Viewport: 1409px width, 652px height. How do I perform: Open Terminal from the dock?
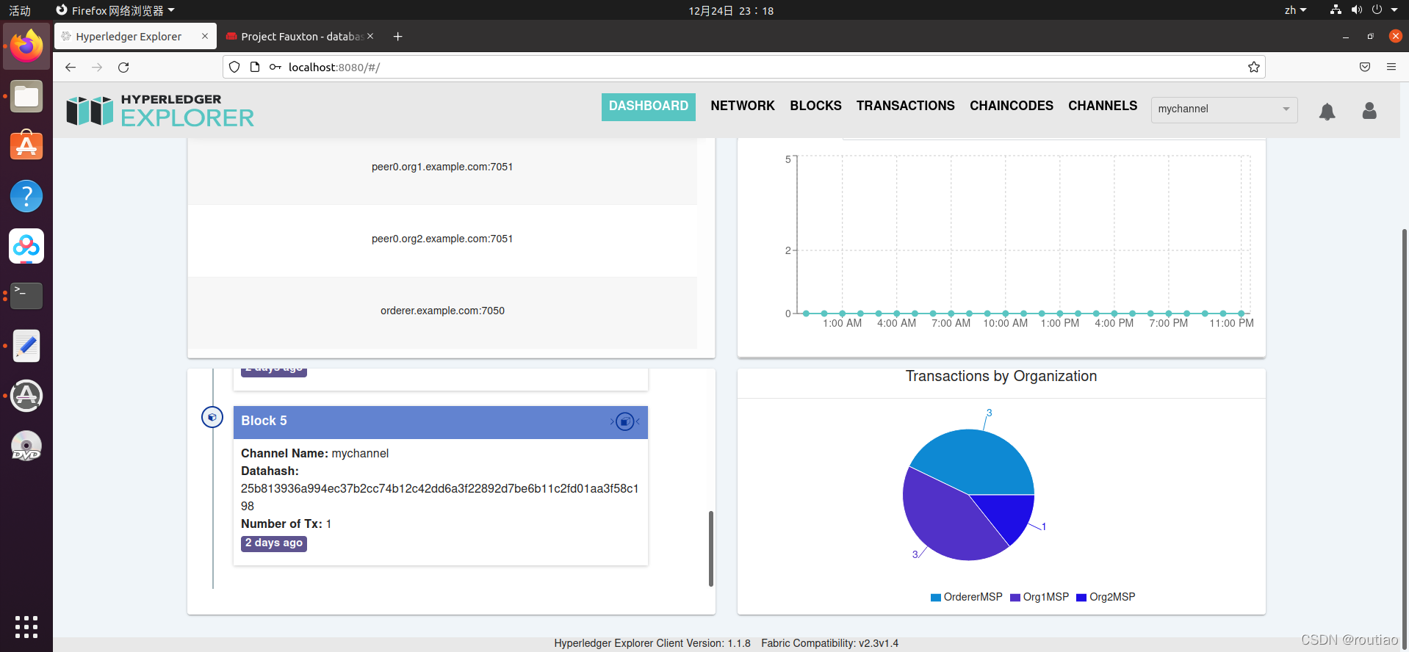26,296
